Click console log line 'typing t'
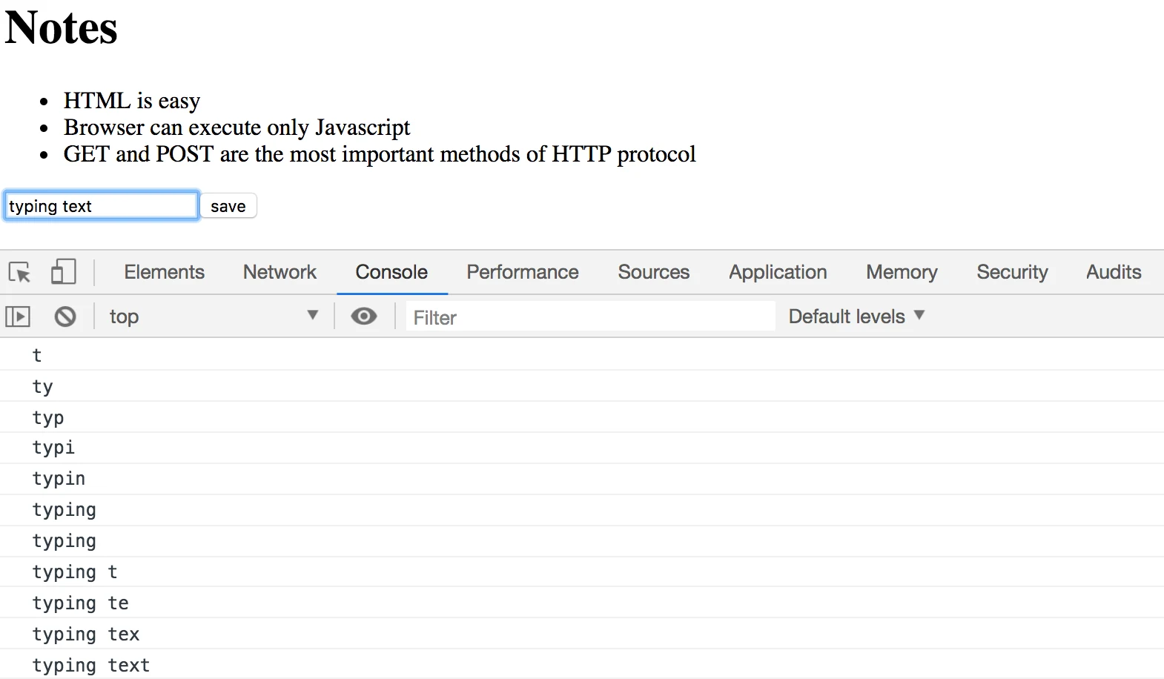This screenshot has height=679, width=1164. point(582,572)
